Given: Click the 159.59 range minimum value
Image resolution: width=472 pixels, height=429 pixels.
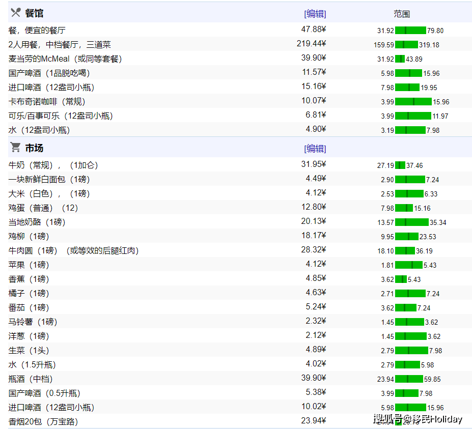Looking at the screenshot, I should coord(384,45).
